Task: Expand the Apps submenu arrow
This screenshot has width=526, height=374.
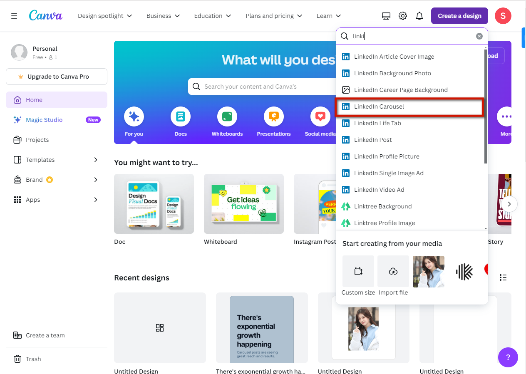Action: [96, 200]
